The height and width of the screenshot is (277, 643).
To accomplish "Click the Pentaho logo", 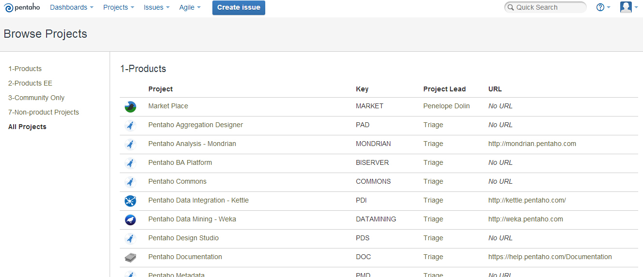I will point(22,7).
